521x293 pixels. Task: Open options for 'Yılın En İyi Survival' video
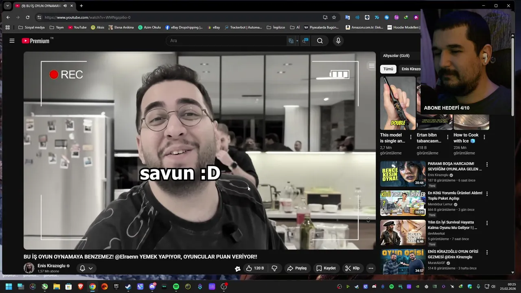pyautogui.click(x=487, y=223)
